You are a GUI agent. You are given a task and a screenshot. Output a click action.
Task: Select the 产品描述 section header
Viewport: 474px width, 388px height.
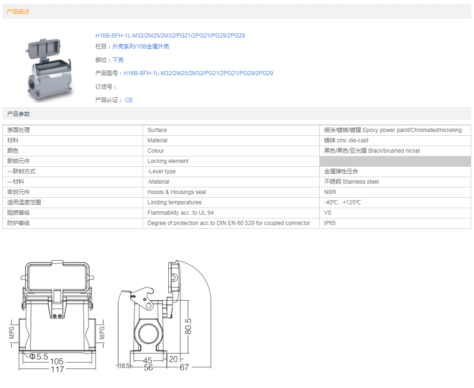[x=18, y=12]
